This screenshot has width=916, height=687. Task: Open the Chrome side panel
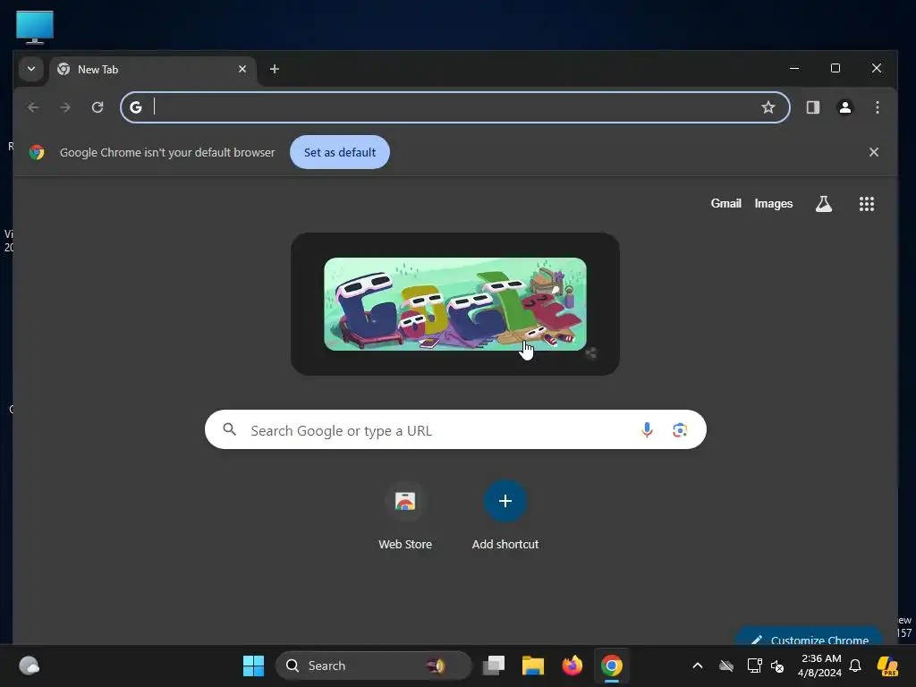812,107
